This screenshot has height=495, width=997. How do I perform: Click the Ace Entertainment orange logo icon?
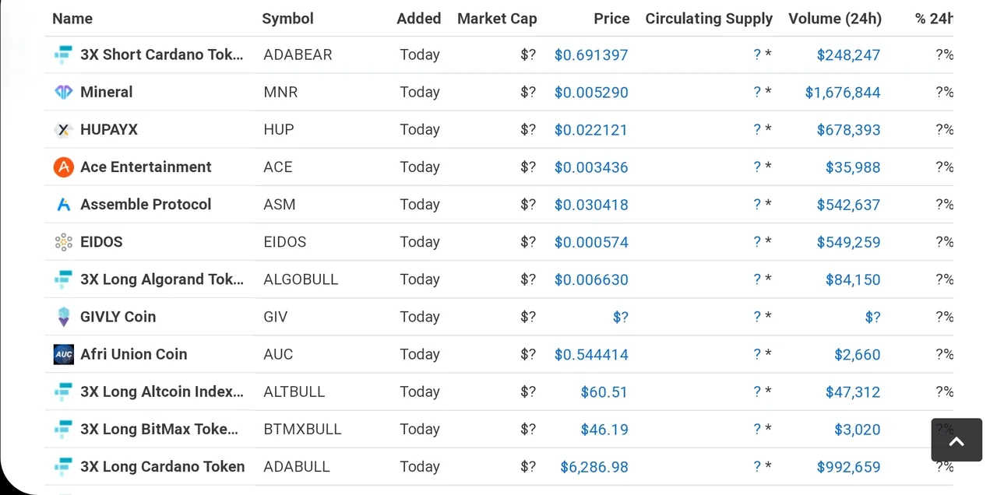63,167
